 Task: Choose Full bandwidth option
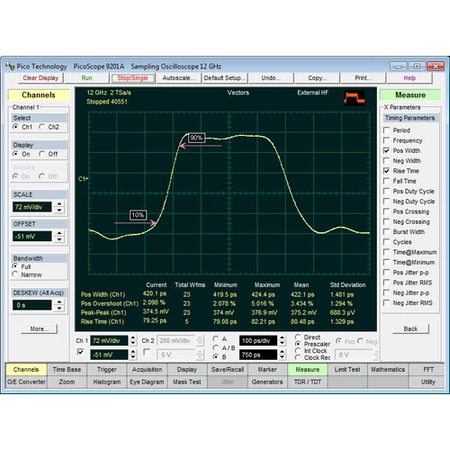(x=15, y=265)
